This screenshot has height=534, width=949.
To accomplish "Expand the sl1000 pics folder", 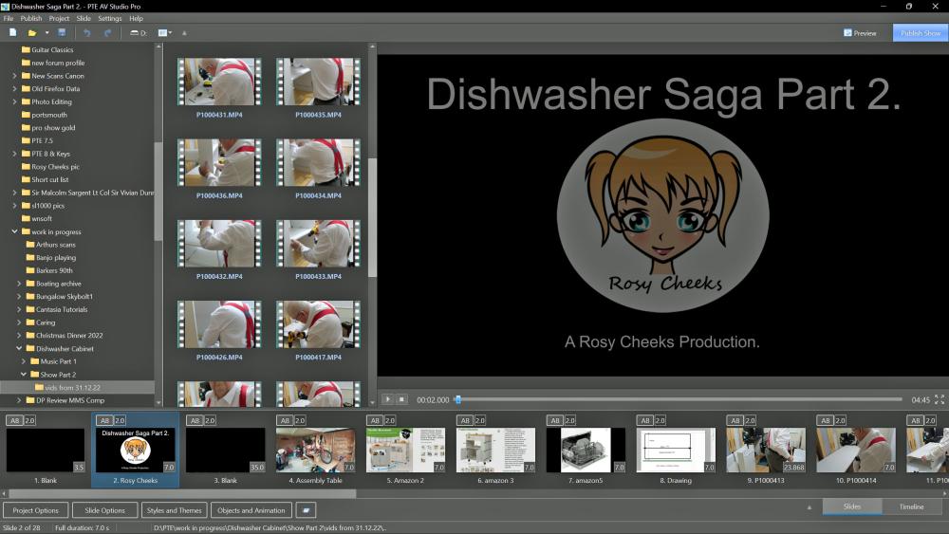I will point(14,206).
